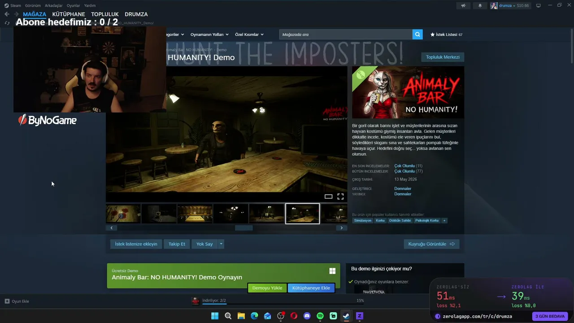
Task: Open the İstek Listesi wishlist link
Action: 446,35
